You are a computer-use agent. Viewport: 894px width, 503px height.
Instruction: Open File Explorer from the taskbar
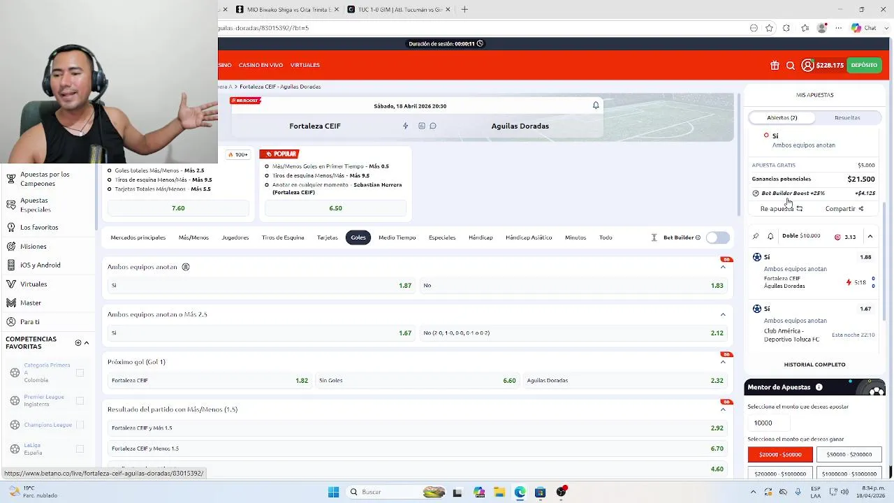pyautogui.click(x=499, y=492)
